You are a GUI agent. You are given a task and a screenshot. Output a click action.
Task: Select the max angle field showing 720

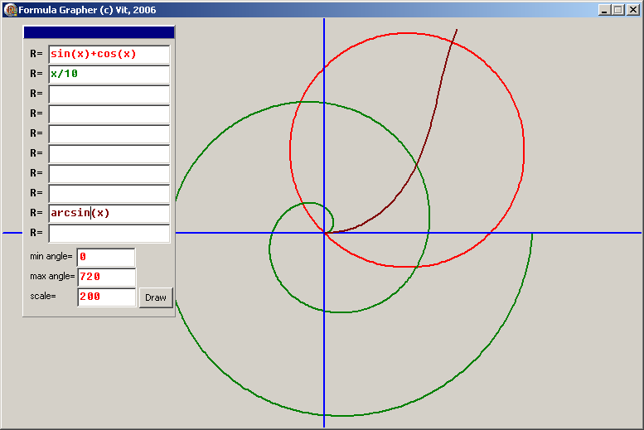(106, 277)
